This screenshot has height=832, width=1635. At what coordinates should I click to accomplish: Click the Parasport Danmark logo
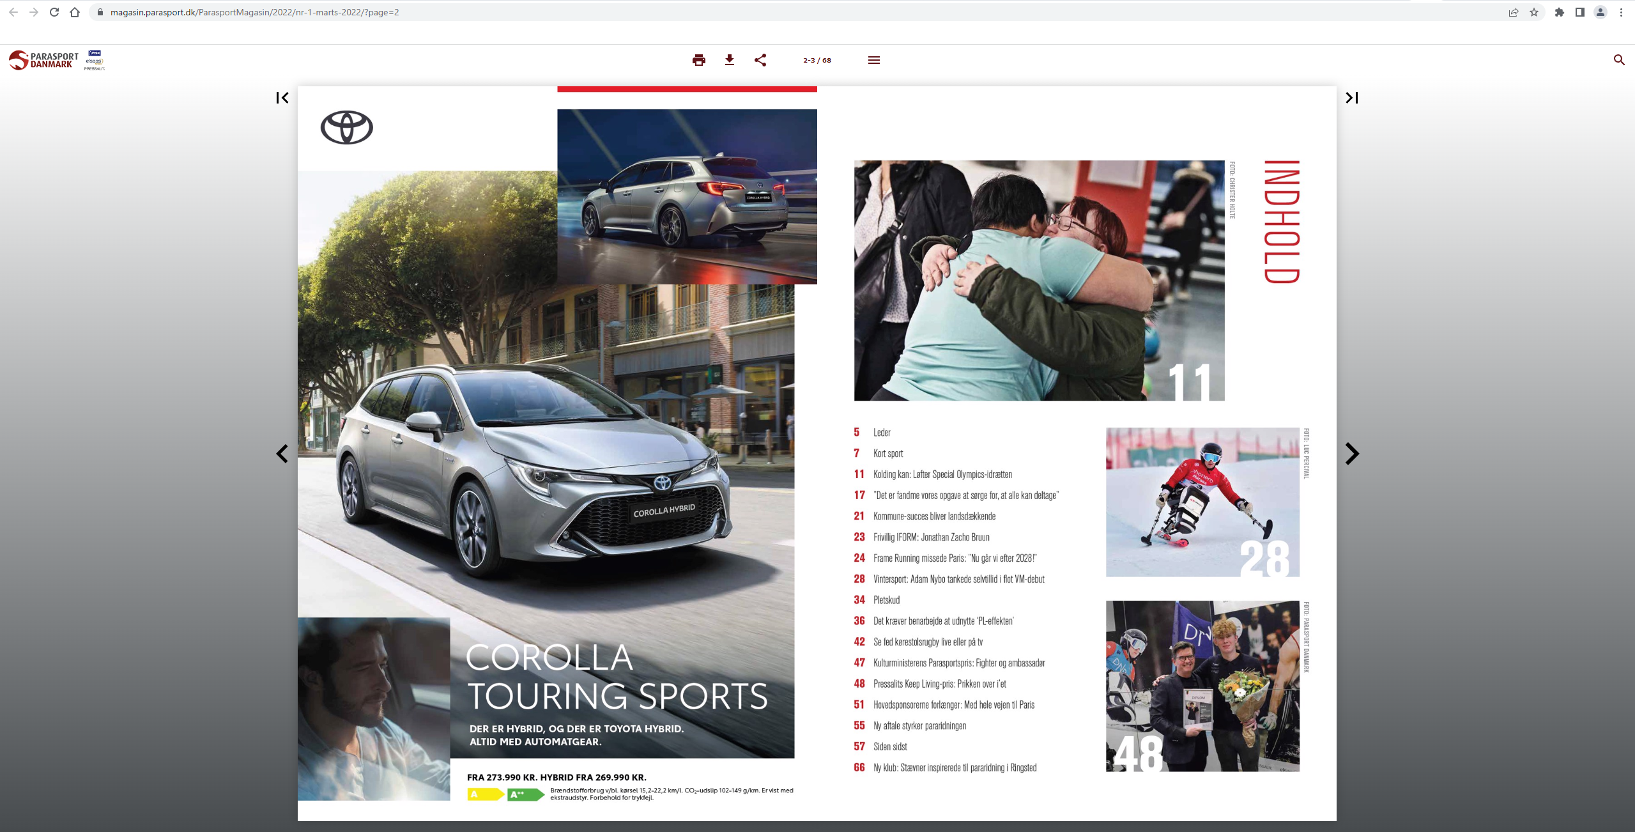(43, 60)
